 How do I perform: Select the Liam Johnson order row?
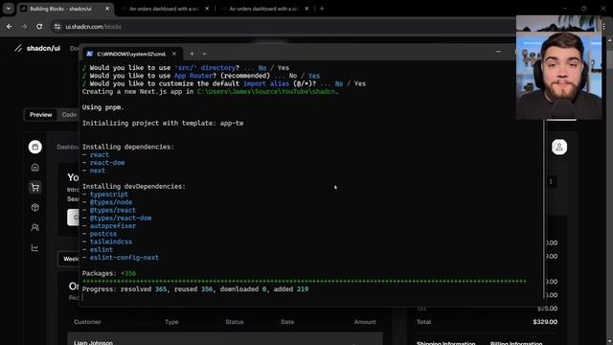[x=225, y=339]
